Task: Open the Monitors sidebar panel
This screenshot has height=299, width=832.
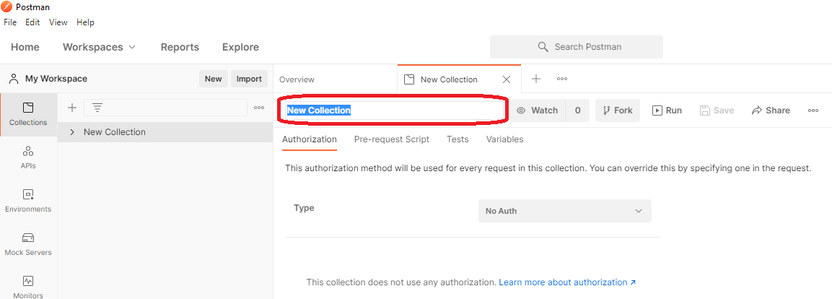Action: (28, 287)
